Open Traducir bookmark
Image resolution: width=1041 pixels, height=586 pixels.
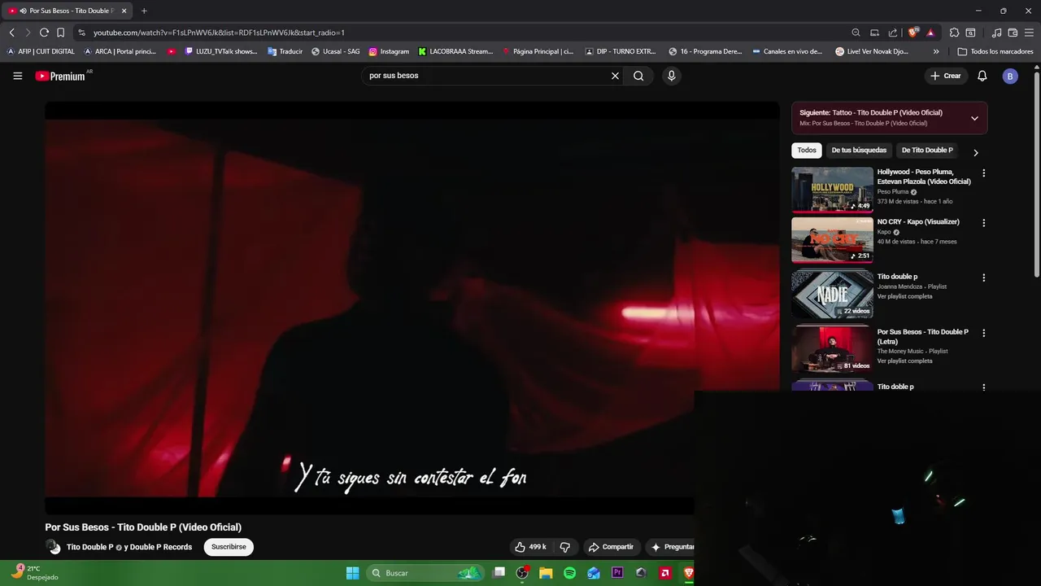[285, 51]
